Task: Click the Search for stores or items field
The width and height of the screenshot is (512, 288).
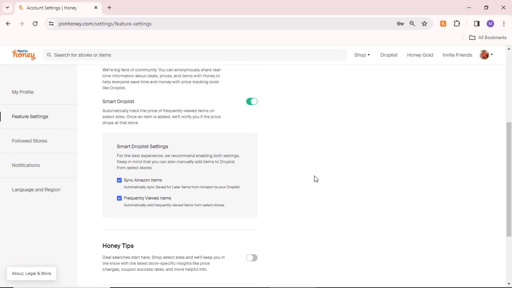Action: 195,55
